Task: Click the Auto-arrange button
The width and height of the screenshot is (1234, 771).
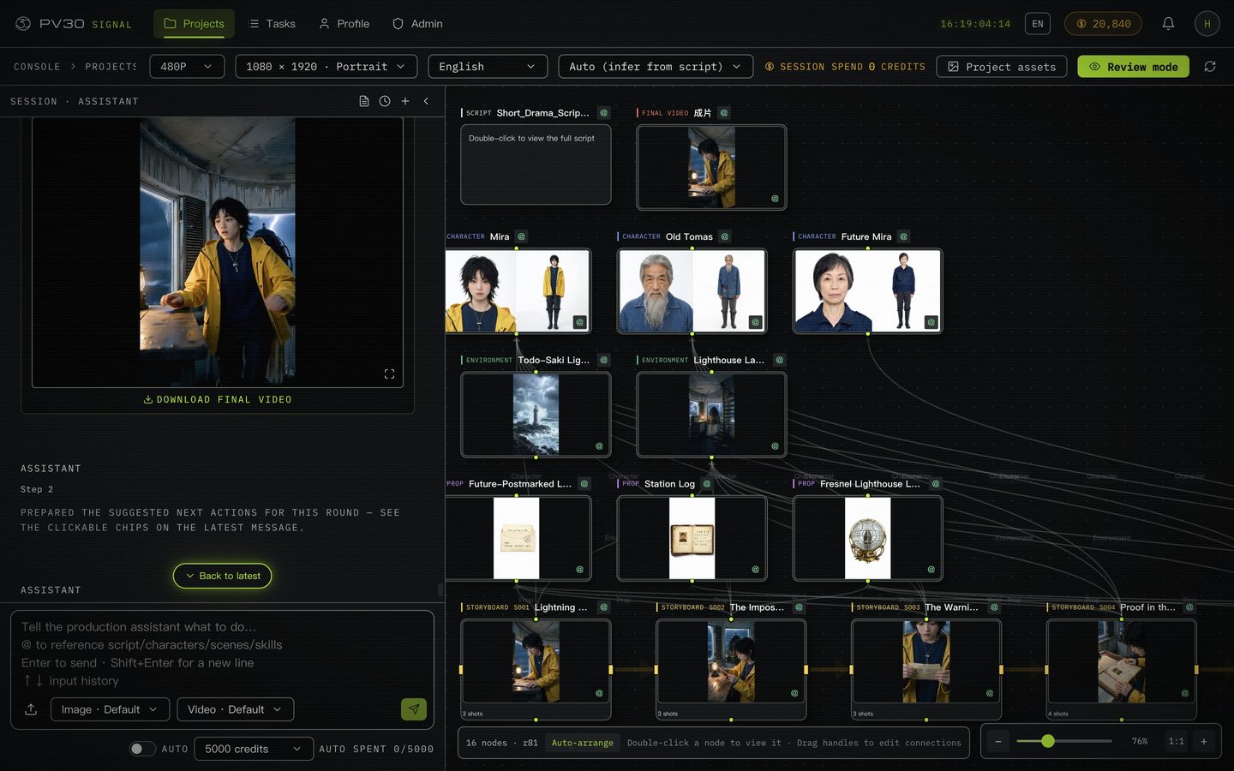Action: (583, 743)
